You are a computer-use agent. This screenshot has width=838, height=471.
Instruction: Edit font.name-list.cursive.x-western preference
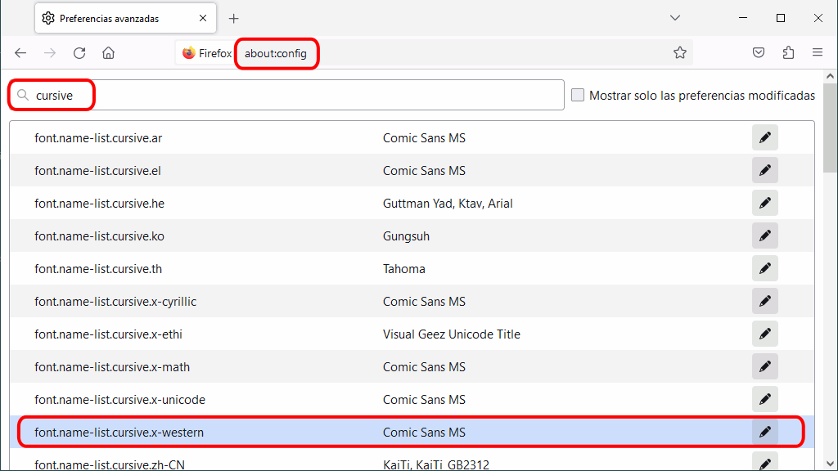[x=765, y=432]
